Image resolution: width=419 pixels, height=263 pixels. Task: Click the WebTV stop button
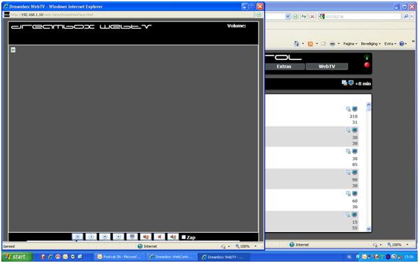tap(118, 237)
